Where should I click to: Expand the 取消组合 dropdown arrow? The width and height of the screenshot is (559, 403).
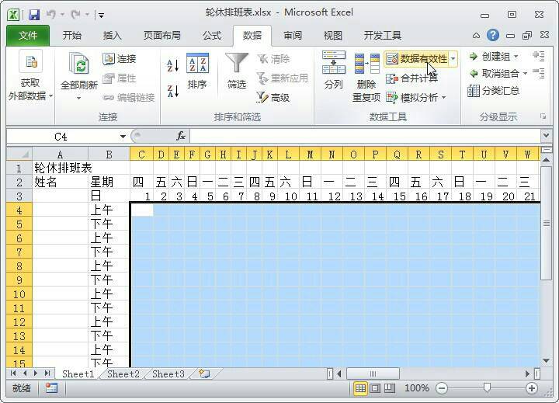pos(525,74)
